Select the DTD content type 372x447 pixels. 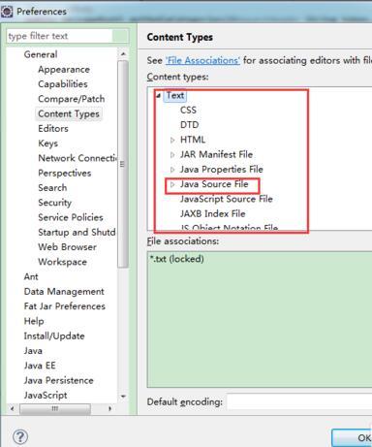tap(190, 125)
